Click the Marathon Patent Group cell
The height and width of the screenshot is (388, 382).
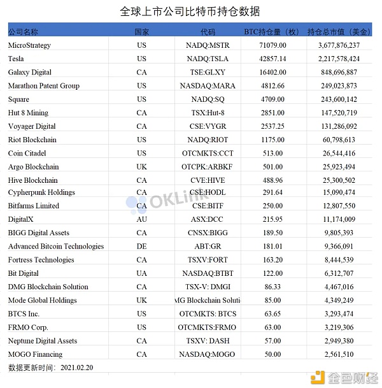click(x=44, y=85)
